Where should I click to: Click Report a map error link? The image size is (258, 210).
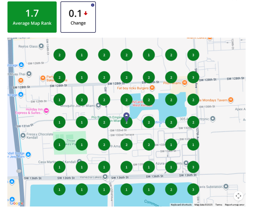click(x=234, y=205)
